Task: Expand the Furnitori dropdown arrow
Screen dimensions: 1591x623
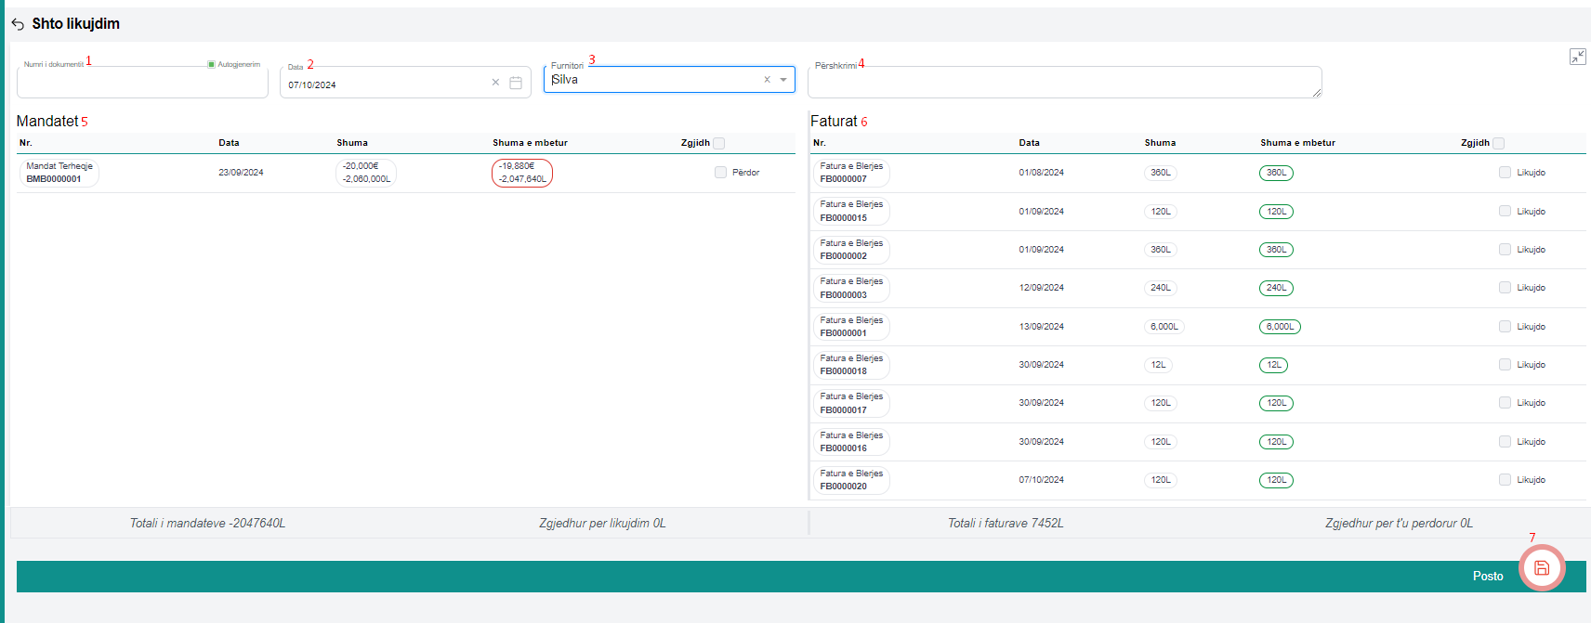Action: click(783, 80)
